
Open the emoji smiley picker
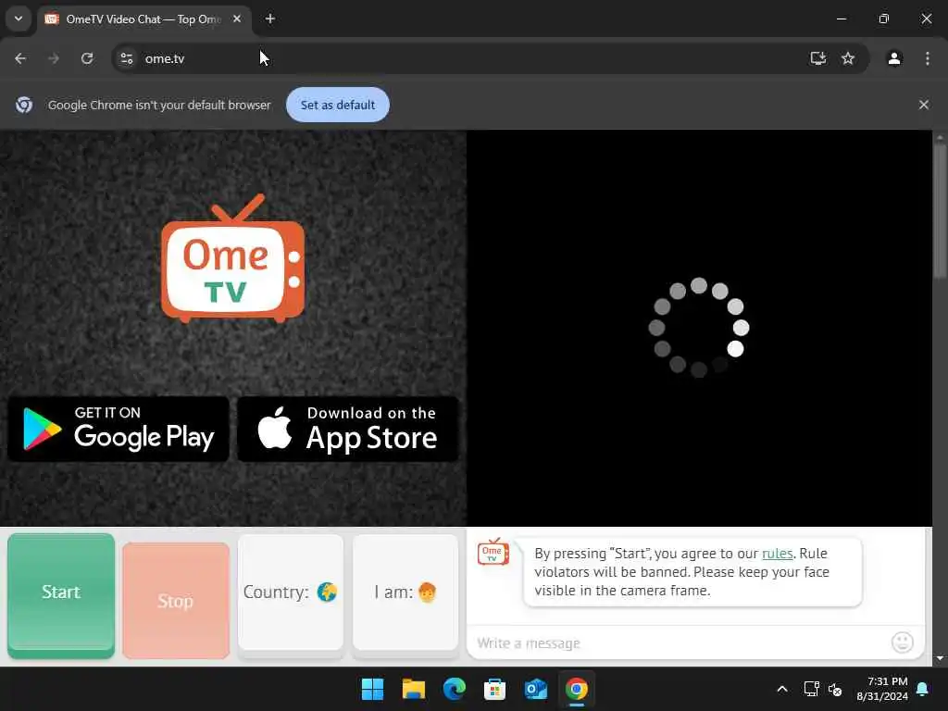coord(902,642)
